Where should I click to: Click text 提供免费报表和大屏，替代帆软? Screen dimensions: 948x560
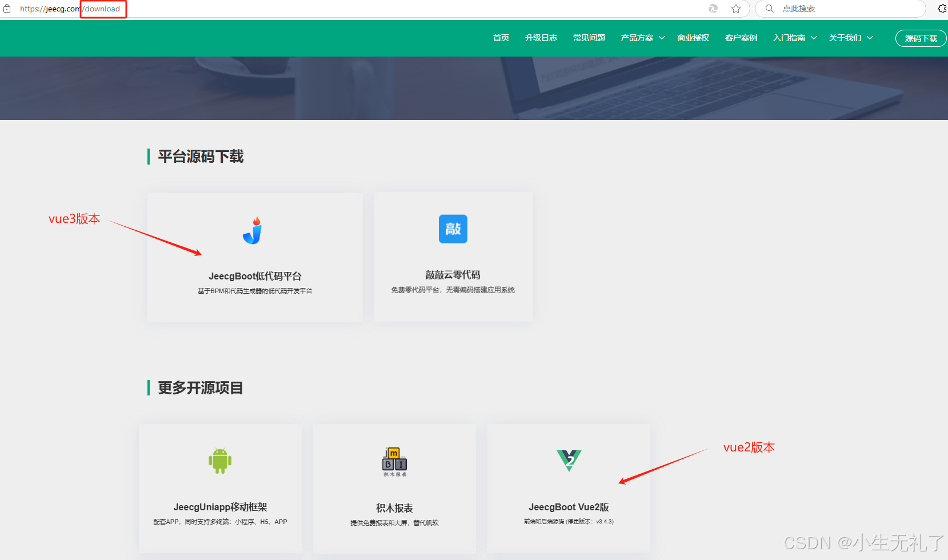[x=394, y=523]
